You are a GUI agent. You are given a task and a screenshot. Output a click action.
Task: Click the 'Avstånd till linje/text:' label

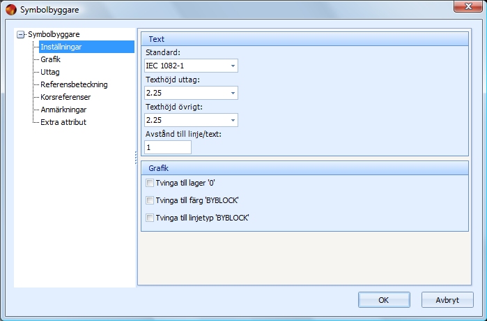pyautogui.click(x=183, y=134)
